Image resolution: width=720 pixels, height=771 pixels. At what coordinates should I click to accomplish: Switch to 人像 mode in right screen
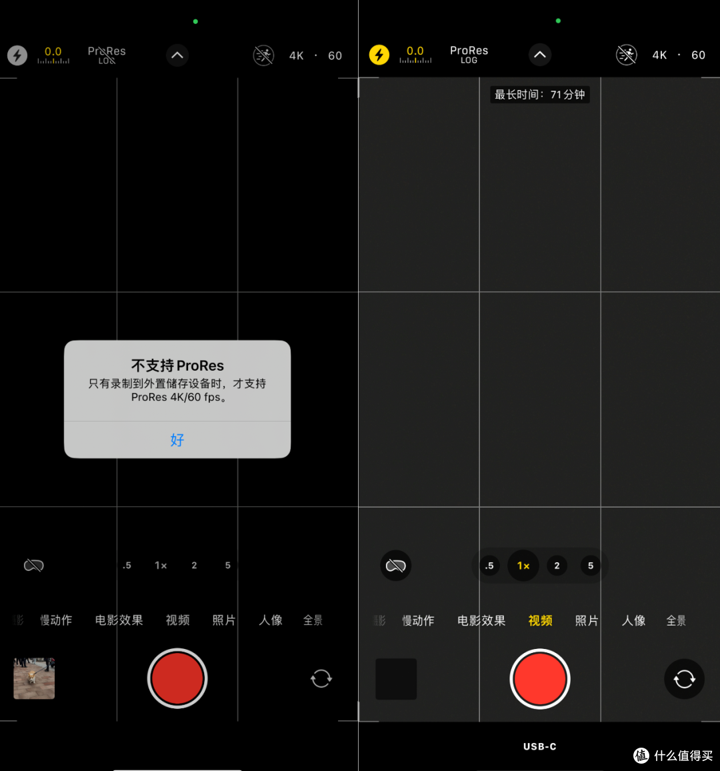(x=633, y=621)
